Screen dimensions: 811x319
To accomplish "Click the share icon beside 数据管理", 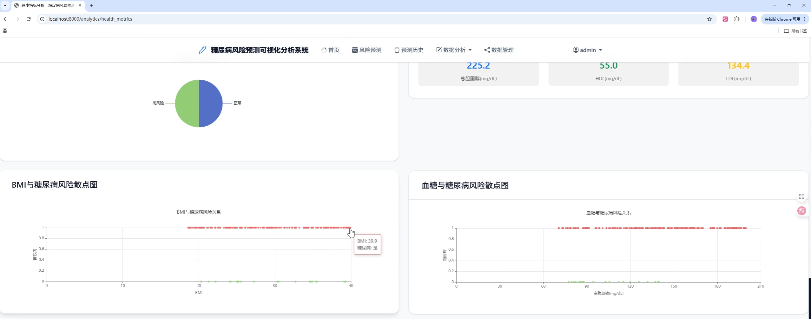I will coord(486,50).
